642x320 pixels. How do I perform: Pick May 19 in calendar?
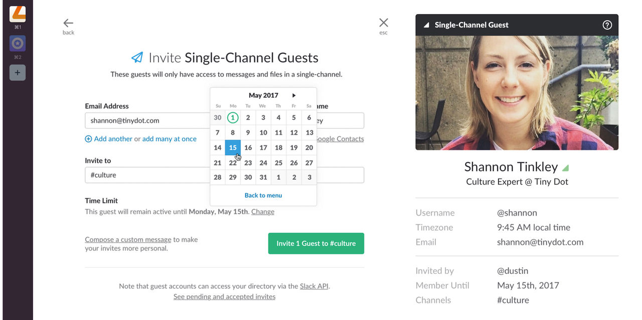[294, 148]
